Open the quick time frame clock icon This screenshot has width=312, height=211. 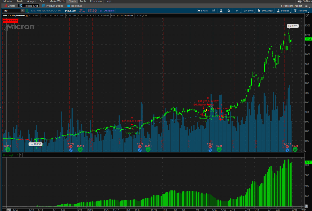pos(214,11)
